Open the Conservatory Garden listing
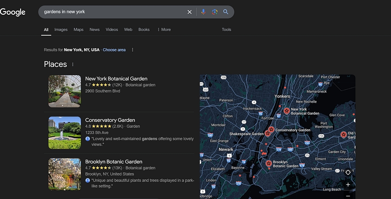 (x=110, y=120)
